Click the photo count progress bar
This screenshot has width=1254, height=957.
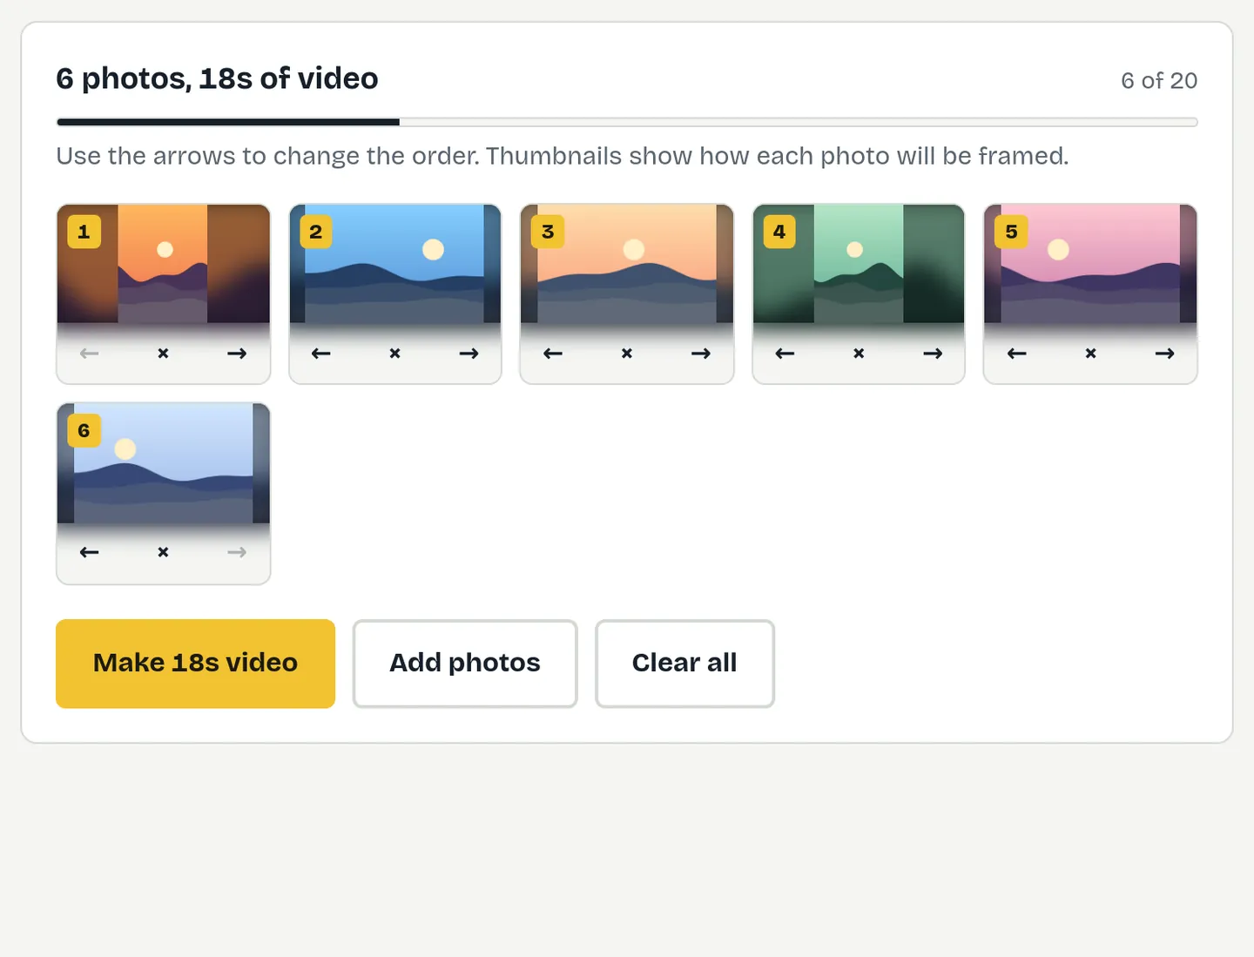click(x=627, y=122)
